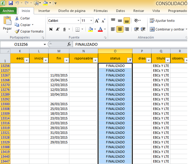Screen dimensions: 189x164
Task: Toggle bold formatting N button
Action: 51,29
